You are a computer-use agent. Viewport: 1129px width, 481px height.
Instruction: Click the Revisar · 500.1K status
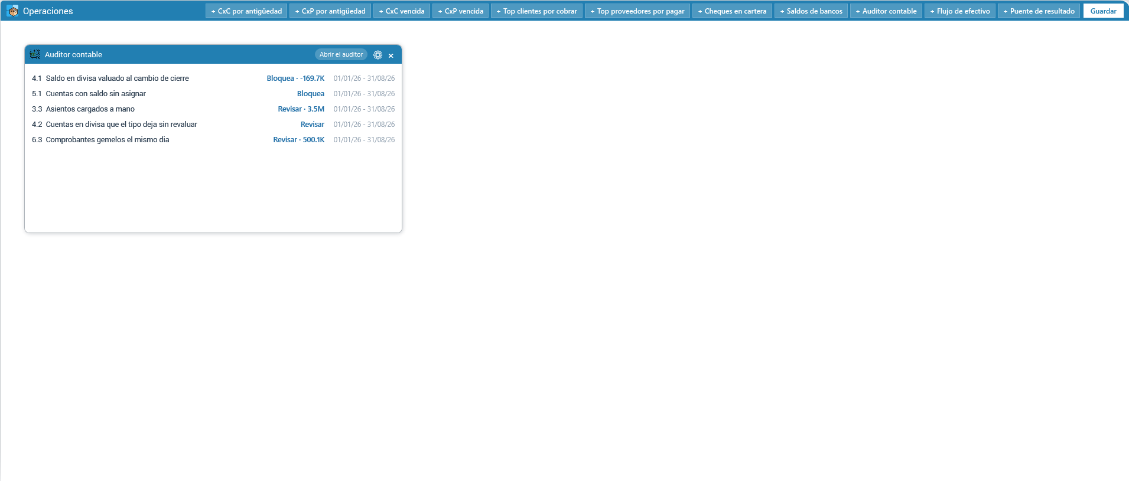pos(299,140)
